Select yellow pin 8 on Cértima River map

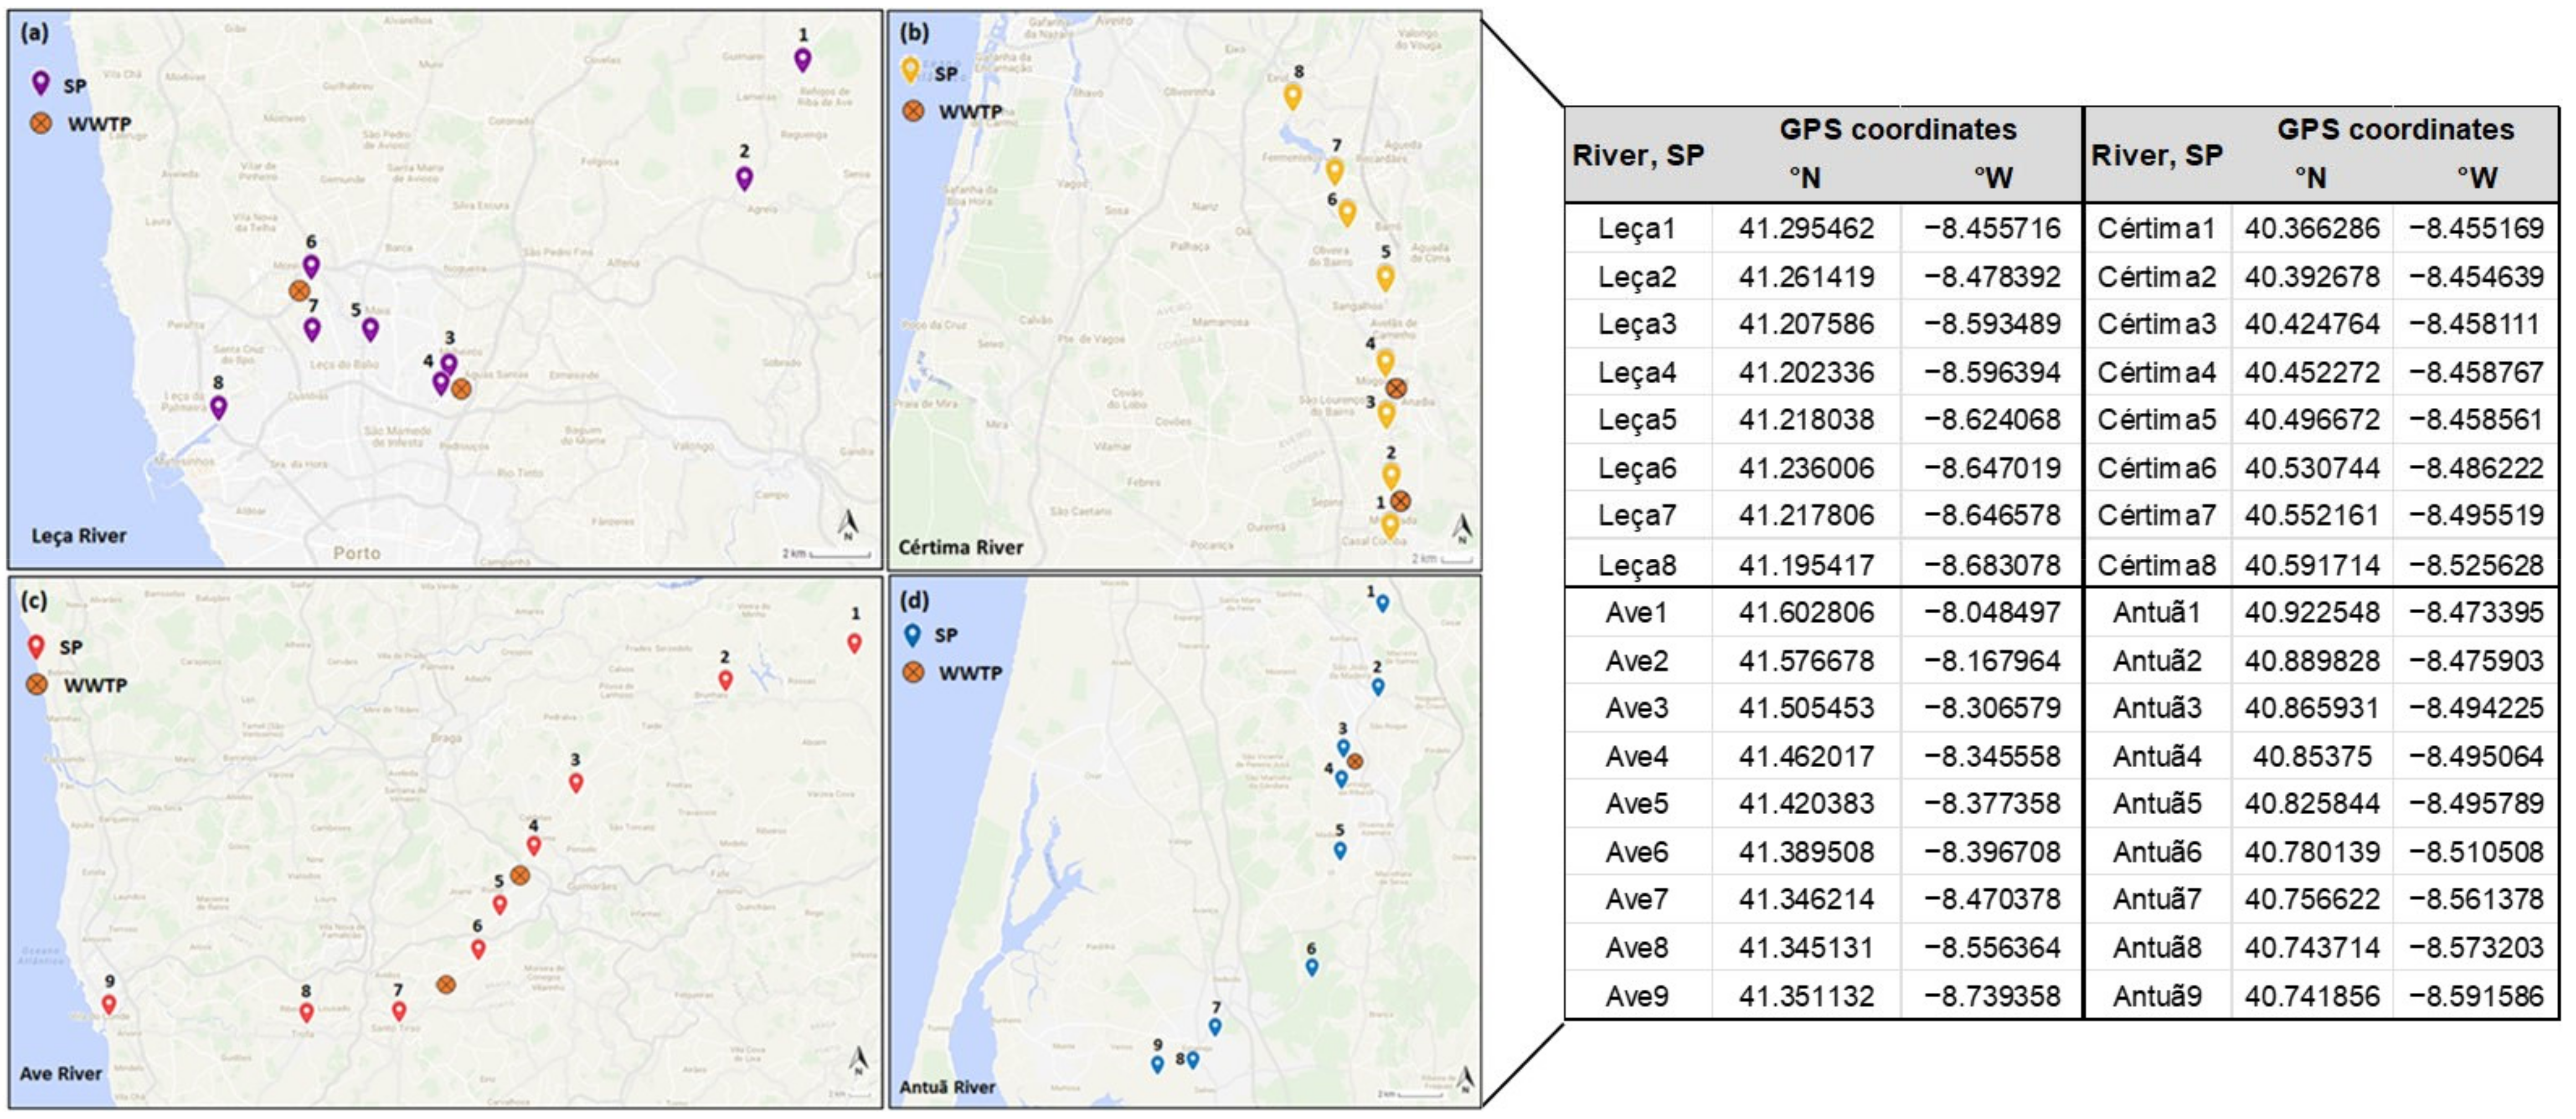click(1292, 96)
